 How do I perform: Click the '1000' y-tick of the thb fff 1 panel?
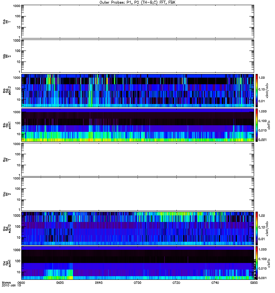16,6
